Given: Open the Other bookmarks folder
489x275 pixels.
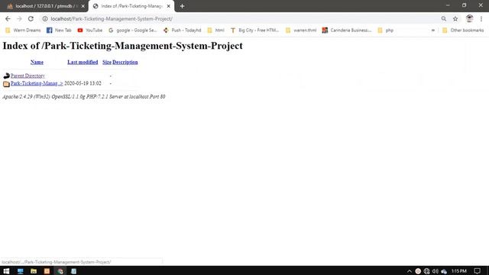Looking at the screenshot, I should pyautogui.click(x=463, y=31).
